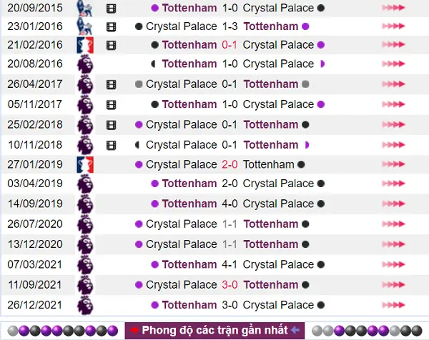Click last form ball in right form strip
429x340 pixels.
[x=417, y=331]
